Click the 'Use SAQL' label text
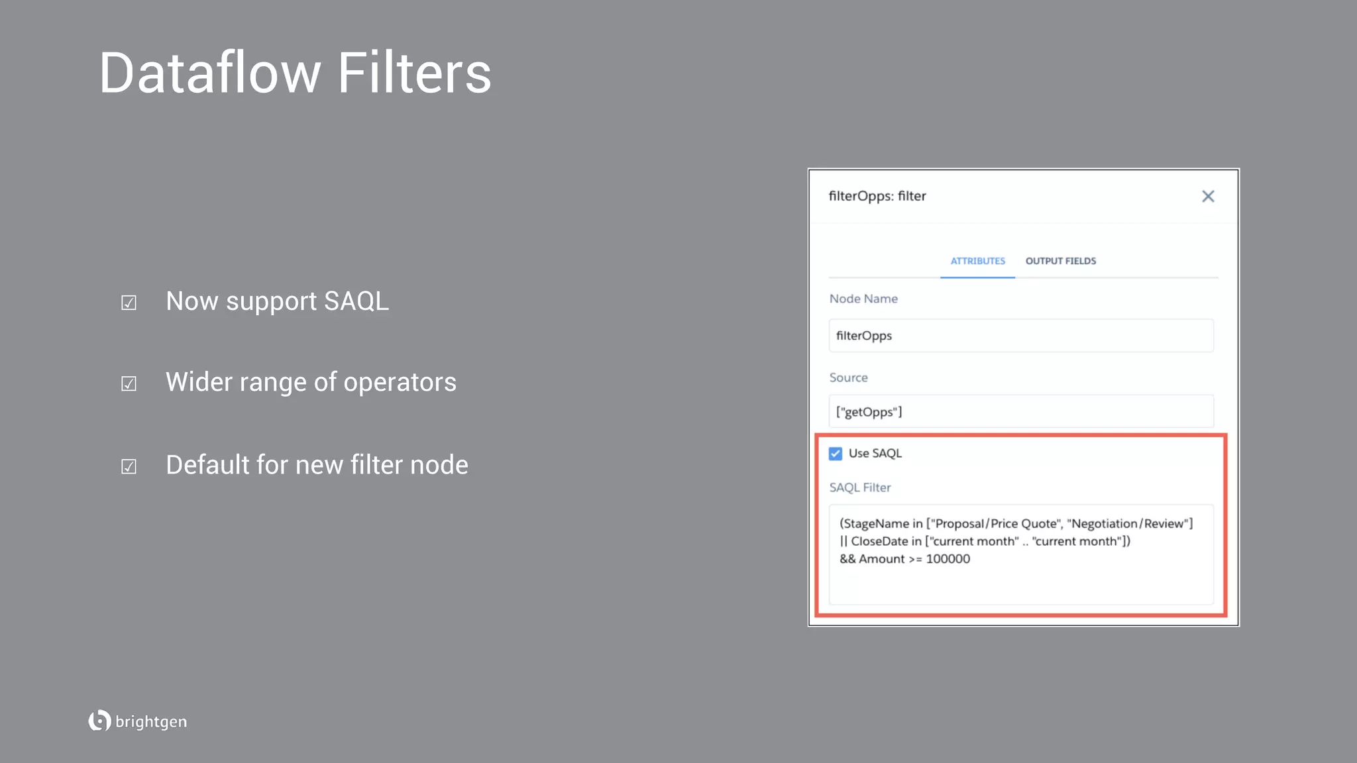1357x763 pixels. [875, 454]
